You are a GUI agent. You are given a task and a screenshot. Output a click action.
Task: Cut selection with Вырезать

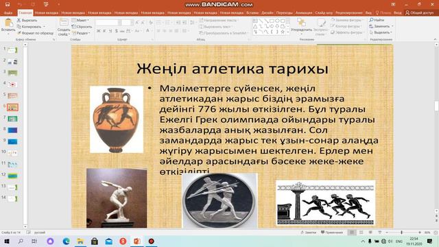click(27, 20)
